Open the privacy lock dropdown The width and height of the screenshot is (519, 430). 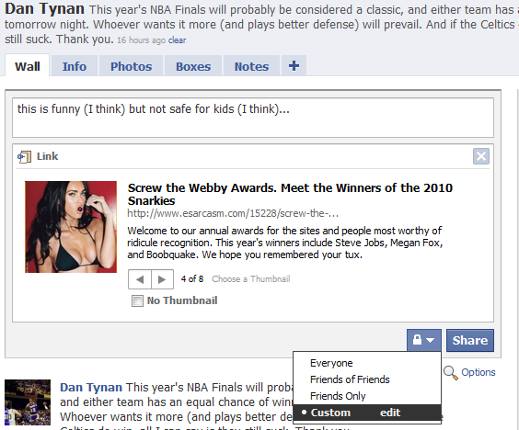[x=423, y=340]
